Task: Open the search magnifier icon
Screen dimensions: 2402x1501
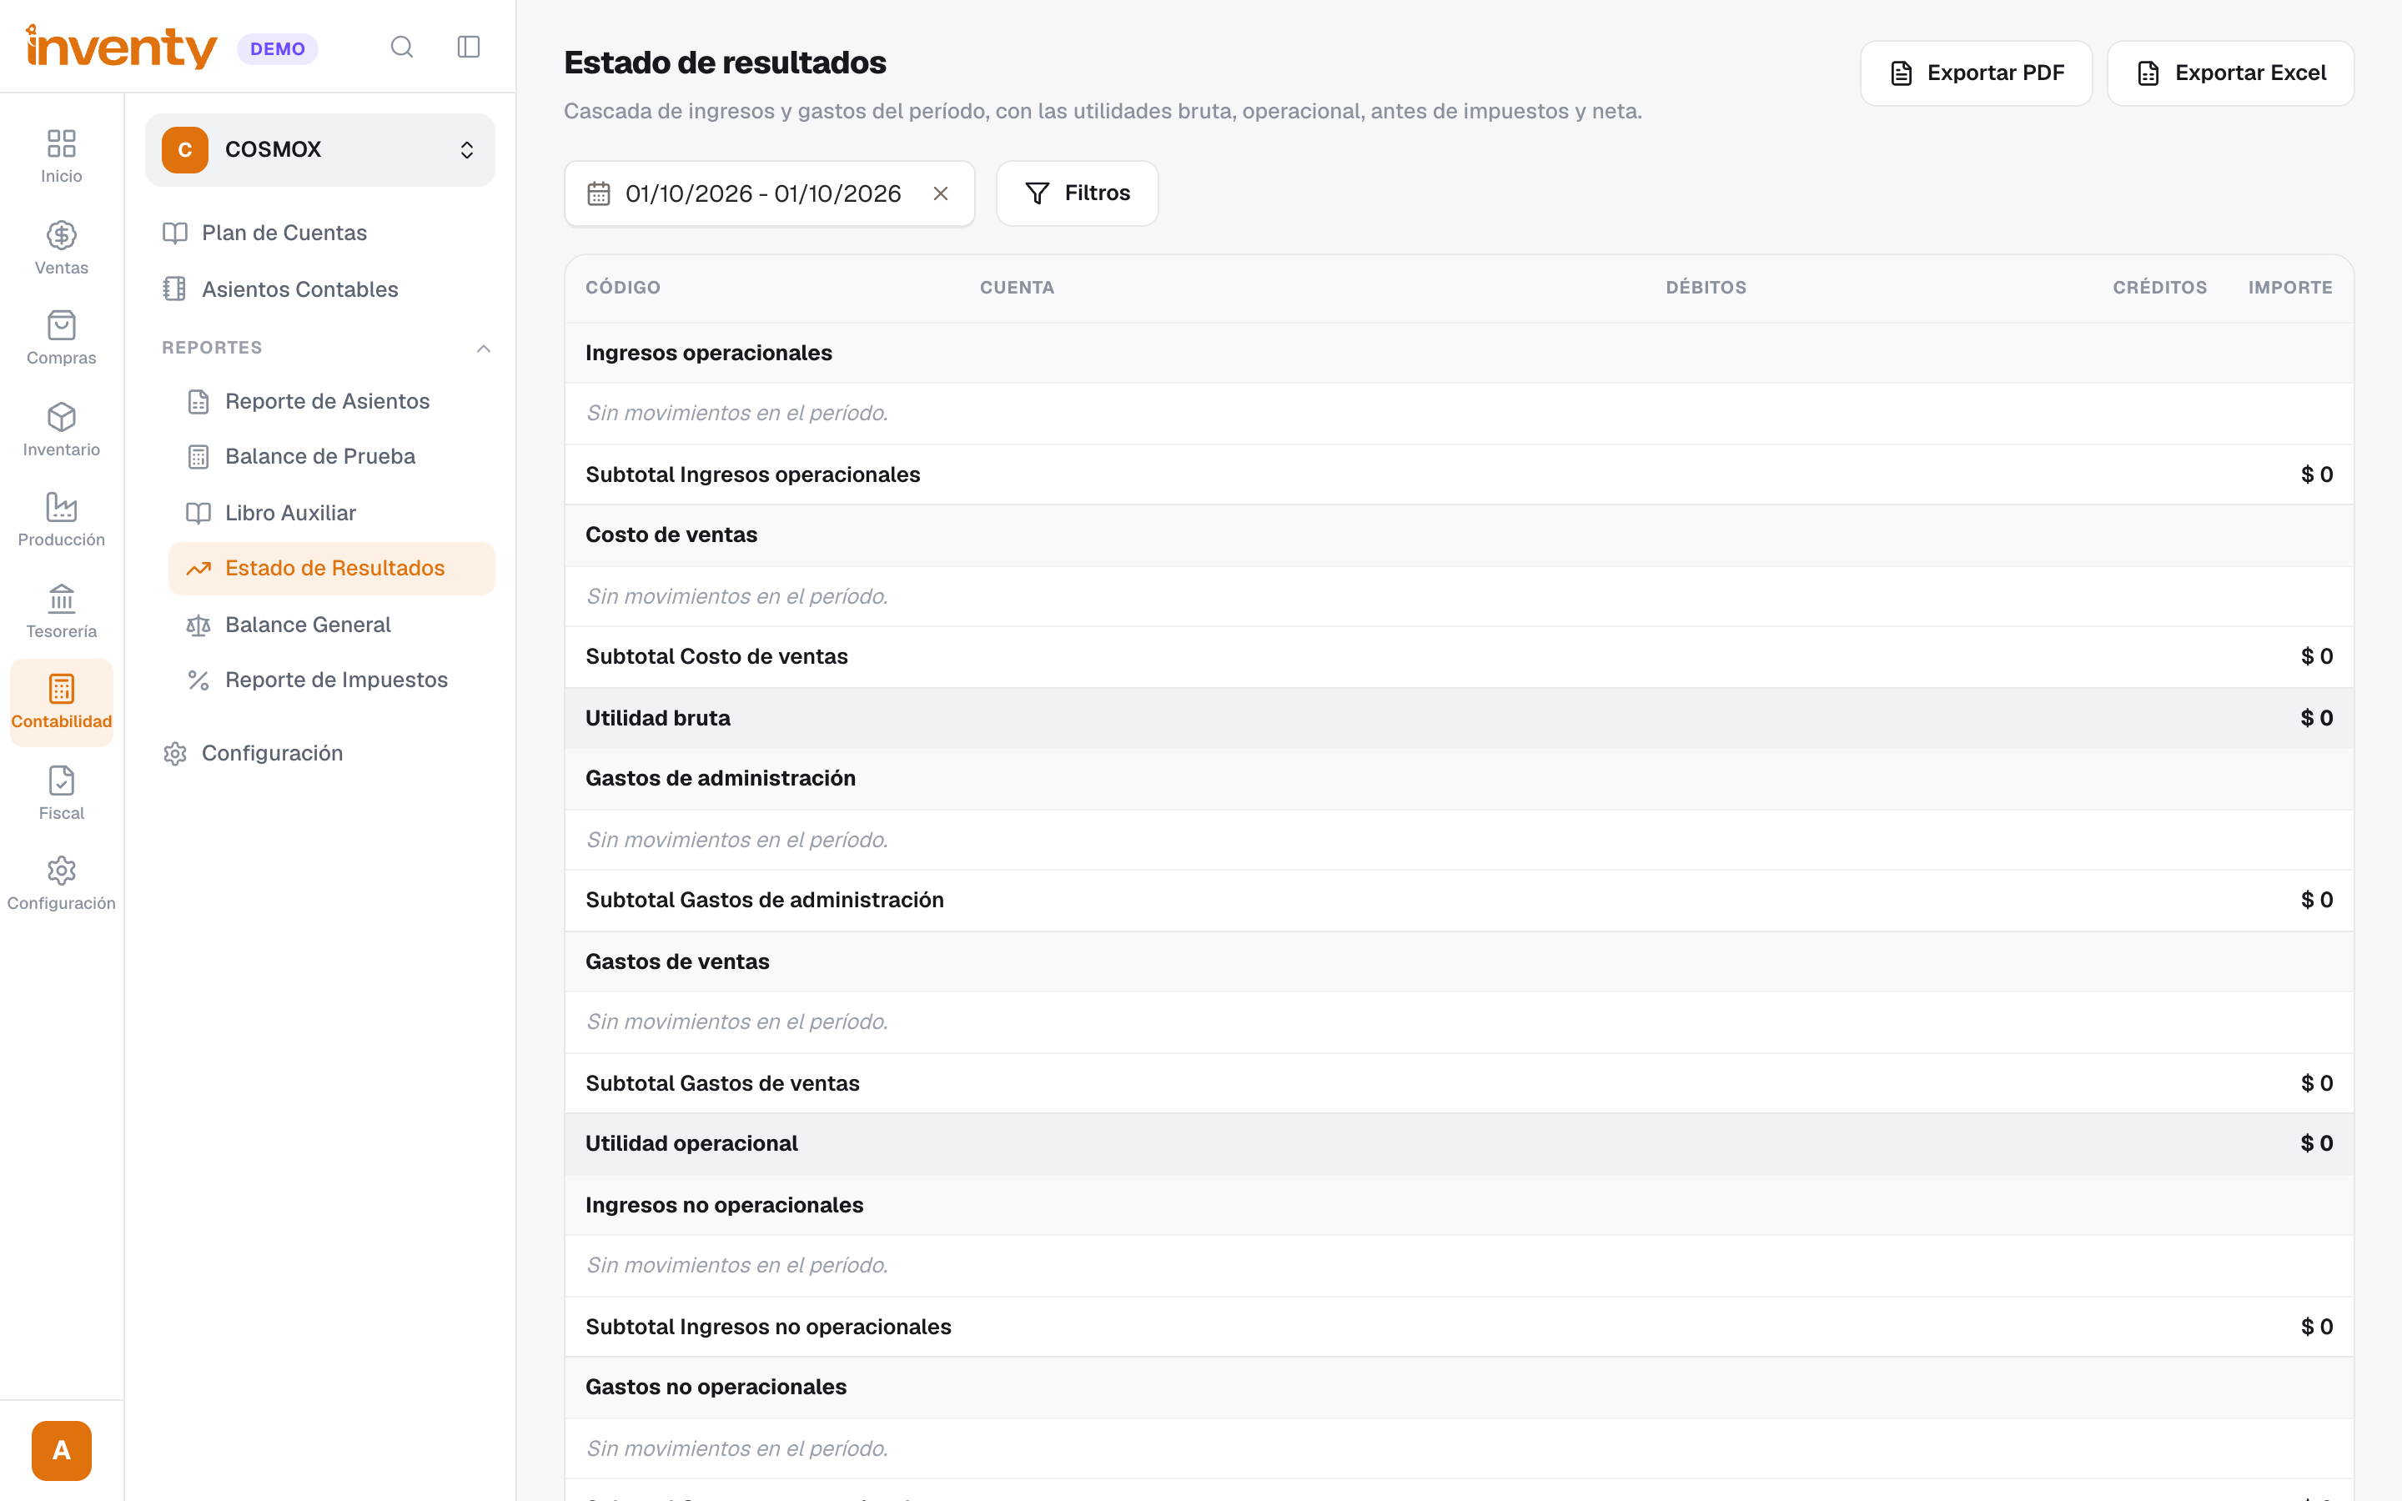Action: 401,48
